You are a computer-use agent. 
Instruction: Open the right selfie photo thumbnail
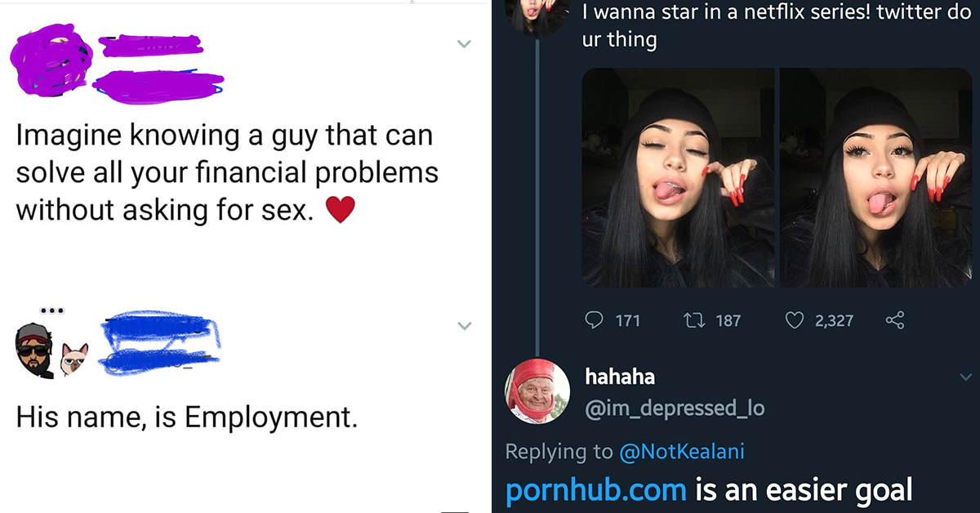pyautogui.click(x=875, y=177)
